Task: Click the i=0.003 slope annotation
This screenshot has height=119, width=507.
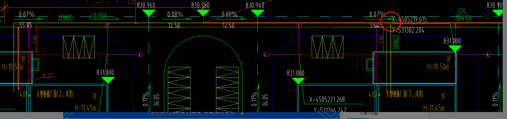Action: click(x=98, y=16)
